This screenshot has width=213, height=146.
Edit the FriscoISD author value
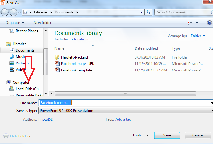coord(46,119)
